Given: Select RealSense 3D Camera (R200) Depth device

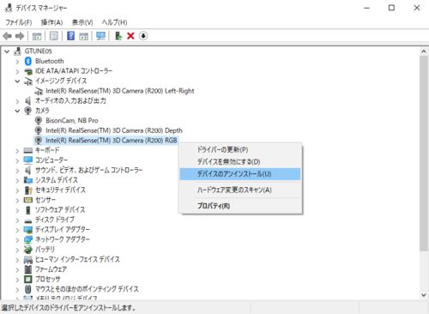Looking at the screenshot, I should tap(114, 130).
